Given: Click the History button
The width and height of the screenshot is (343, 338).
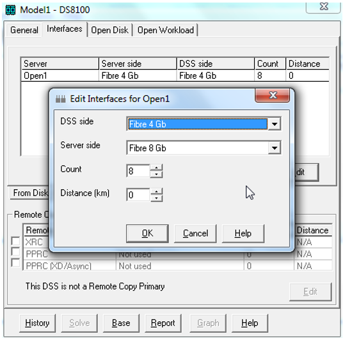Looking at the screenshot, I should 37,323.
